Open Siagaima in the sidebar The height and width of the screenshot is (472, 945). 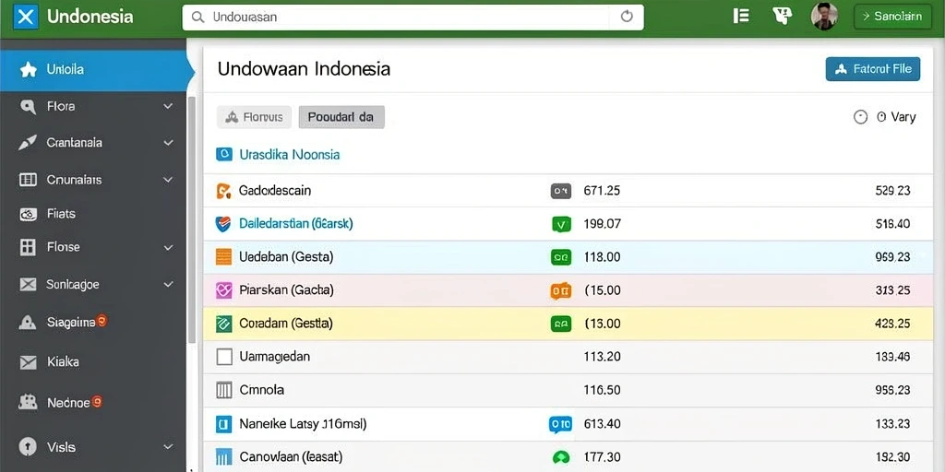pos(71,323)
